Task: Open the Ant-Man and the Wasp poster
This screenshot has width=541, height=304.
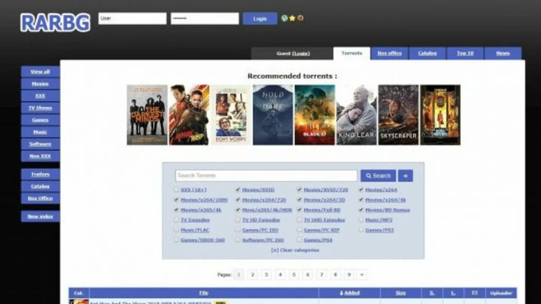Action: pos(189,115)
